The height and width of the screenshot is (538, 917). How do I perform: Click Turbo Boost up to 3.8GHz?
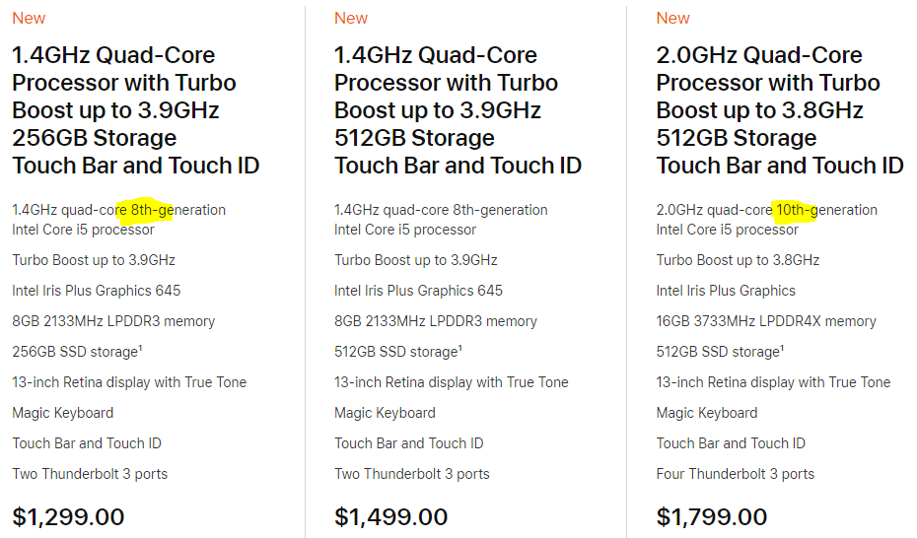click(738, 260)
